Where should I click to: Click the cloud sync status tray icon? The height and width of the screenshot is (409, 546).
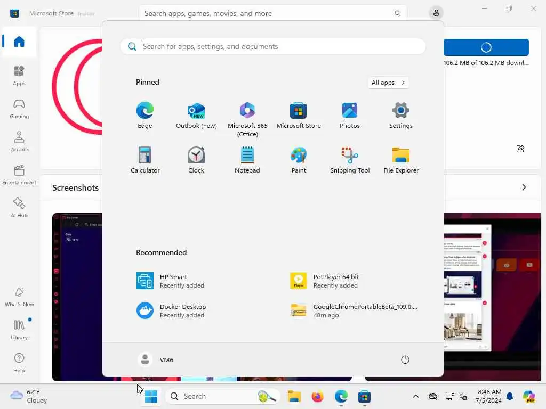click(433, 396)
